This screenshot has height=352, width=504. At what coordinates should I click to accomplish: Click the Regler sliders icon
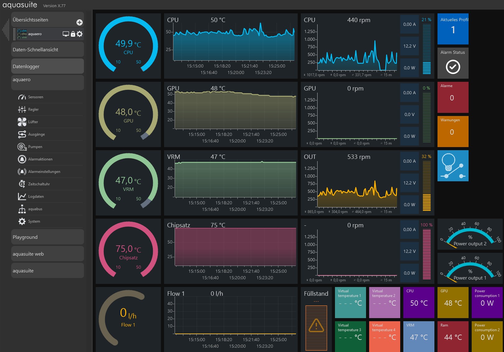click(22, 109)
